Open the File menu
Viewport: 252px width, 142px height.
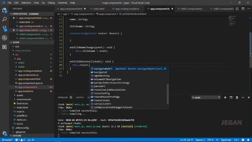(x=9, y=3)
